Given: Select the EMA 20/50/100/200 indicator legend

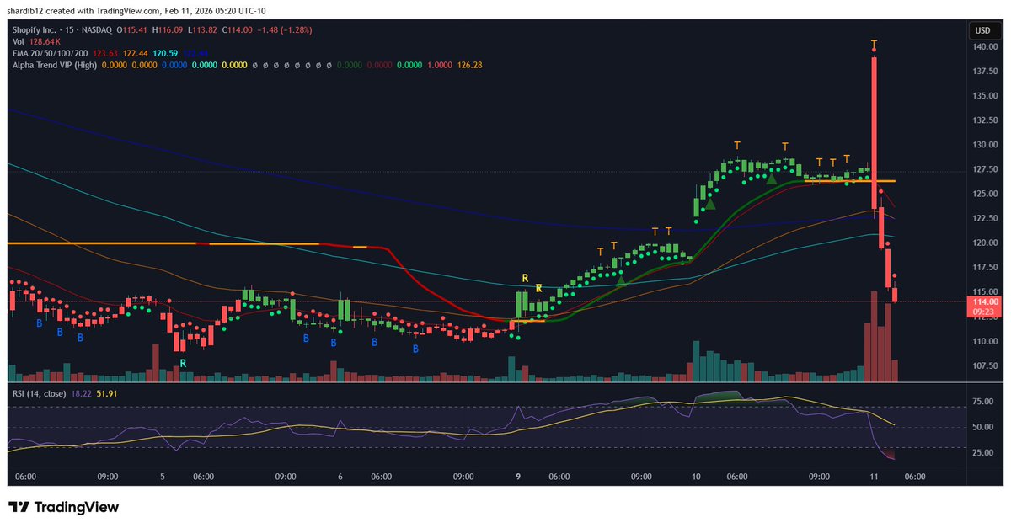Looking at the screenshot, I should (49, 53).
